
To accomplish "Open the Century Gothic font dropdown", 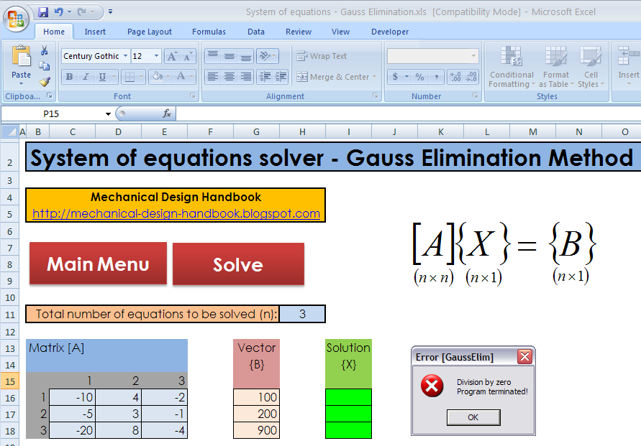I will pyautogui.click(x=125, y=56).
